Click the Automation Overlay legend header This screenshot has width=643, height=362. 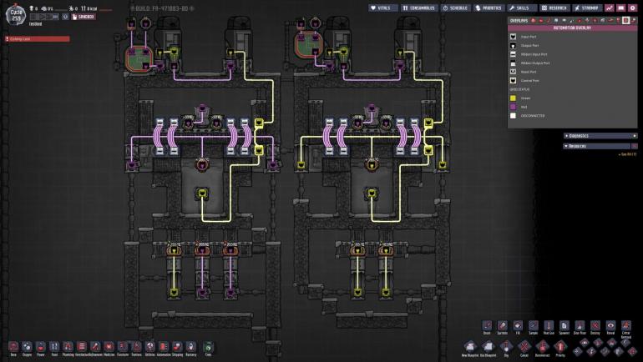click(573, 28)
